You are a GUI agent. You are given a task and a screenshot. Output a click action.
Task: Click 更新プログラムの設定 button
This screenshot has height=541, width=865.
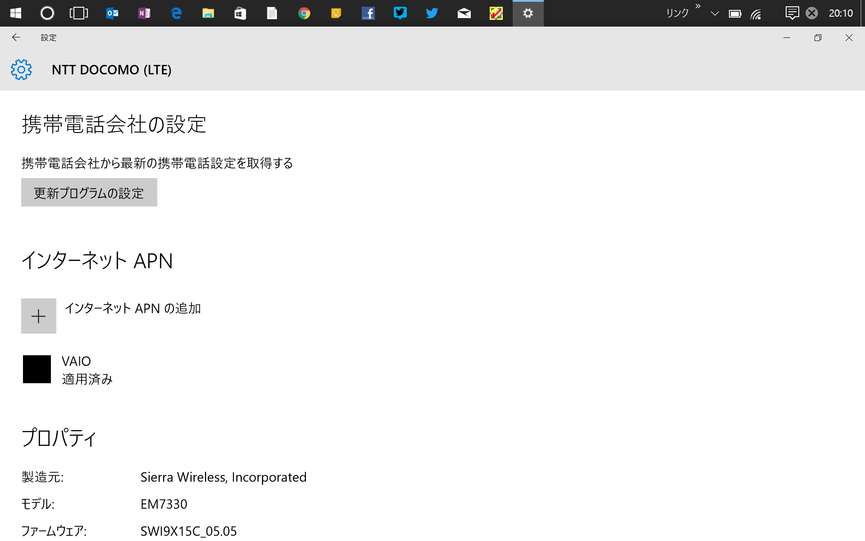[x=89, y=193]
